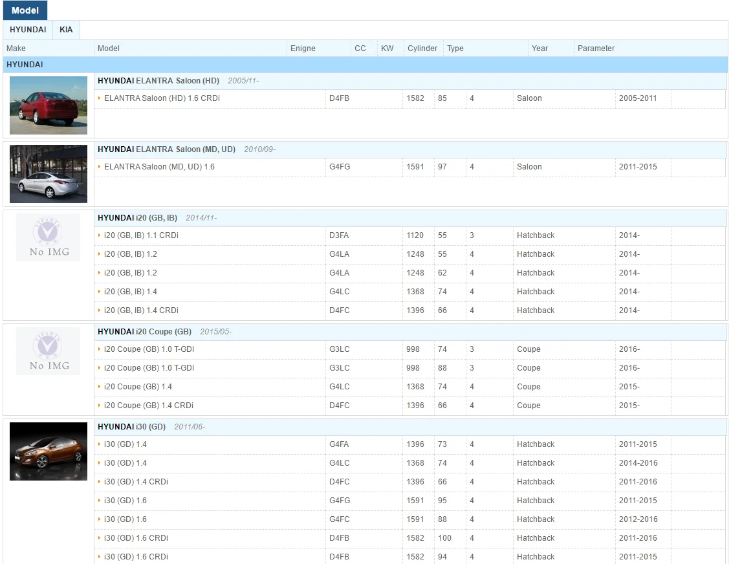Click the Year column header

[551, 48]
